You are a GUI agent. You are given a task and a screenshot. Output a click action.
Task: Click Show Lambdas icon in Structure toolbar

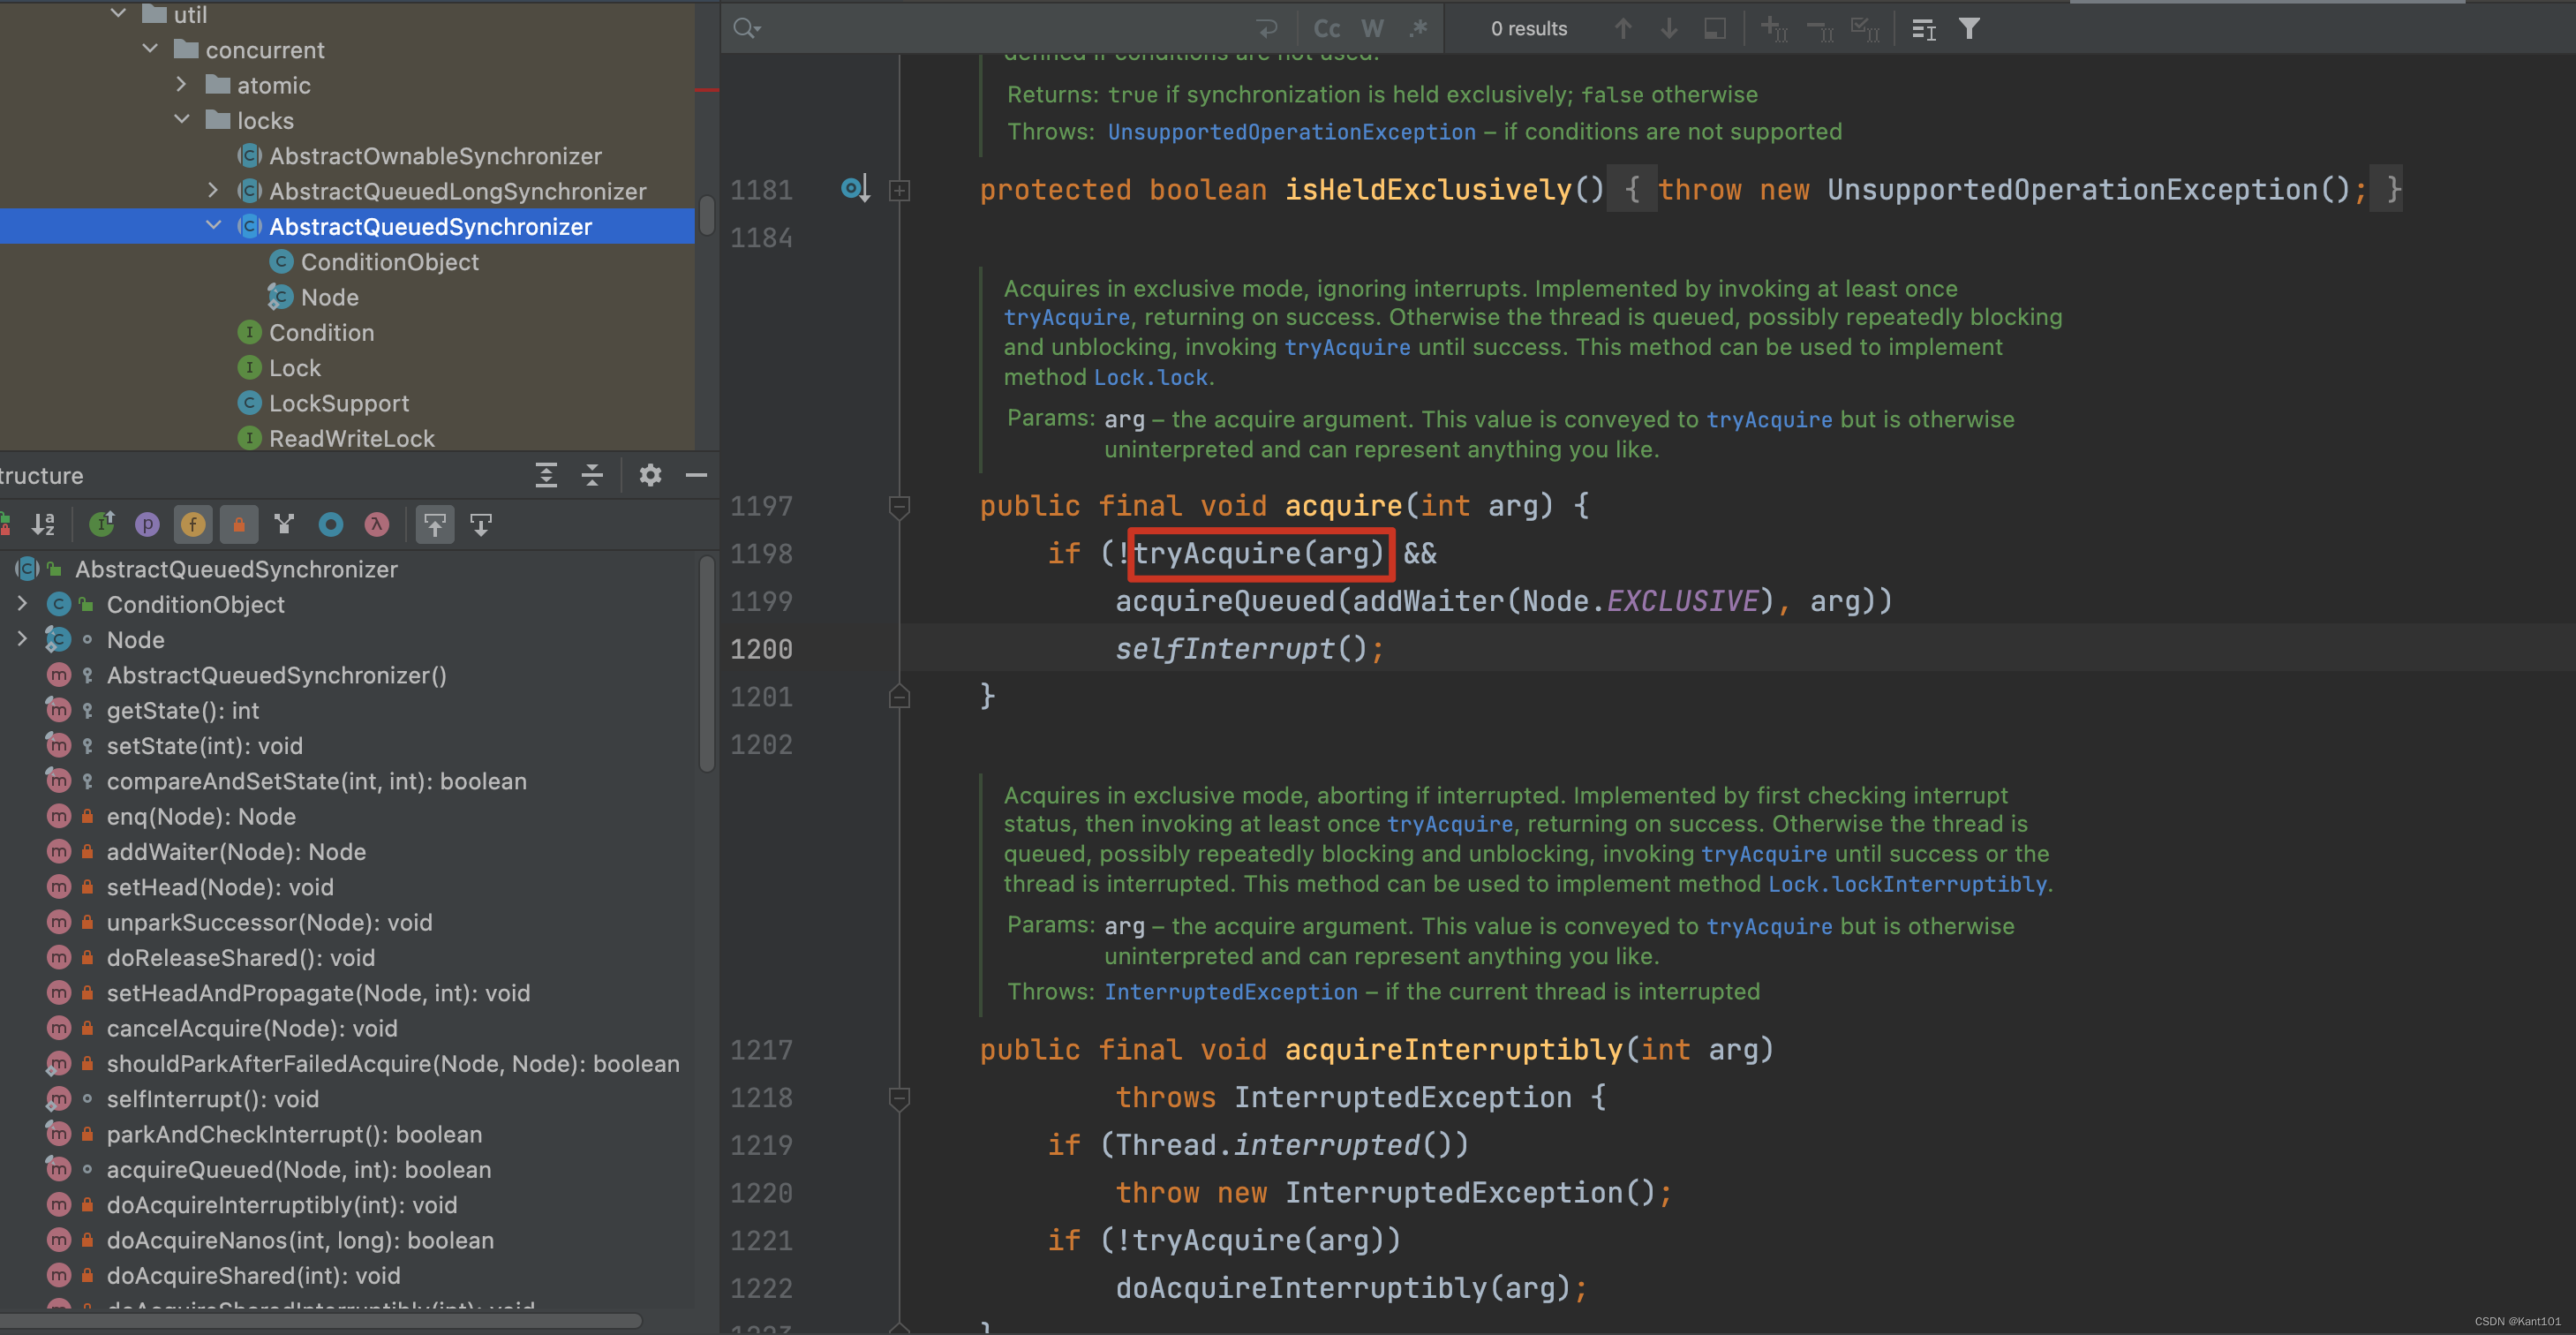coord(377,524)
